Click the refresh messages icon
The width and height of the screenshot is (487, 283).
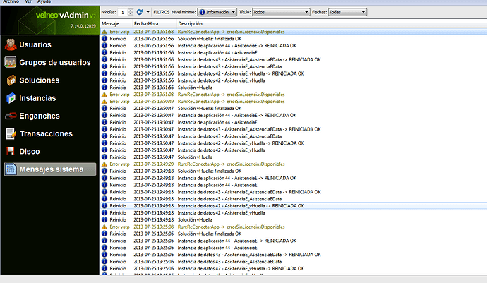(x=140, y=12)
